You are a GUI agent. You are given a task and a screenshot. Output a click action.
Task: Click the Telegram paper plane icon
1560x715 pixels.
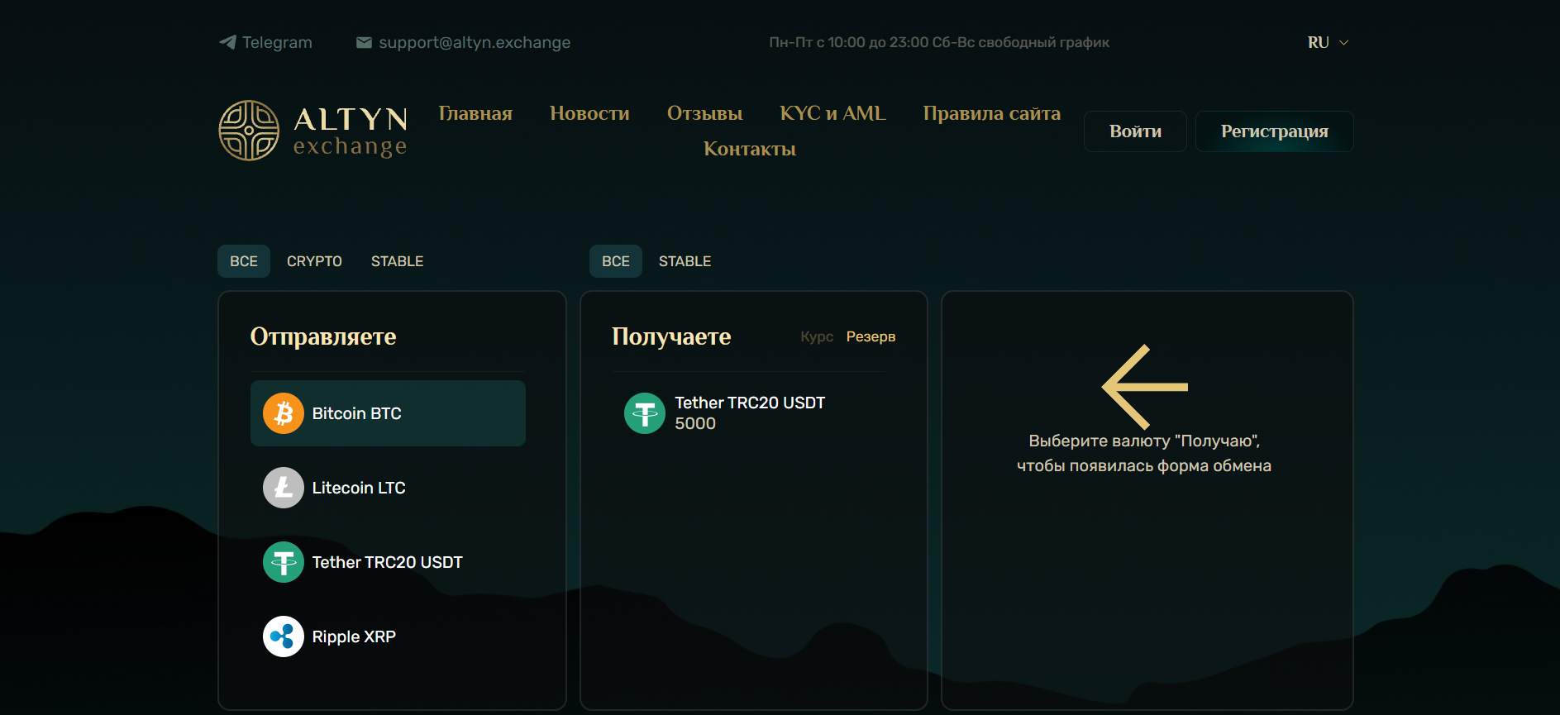(x=227, y=42)
